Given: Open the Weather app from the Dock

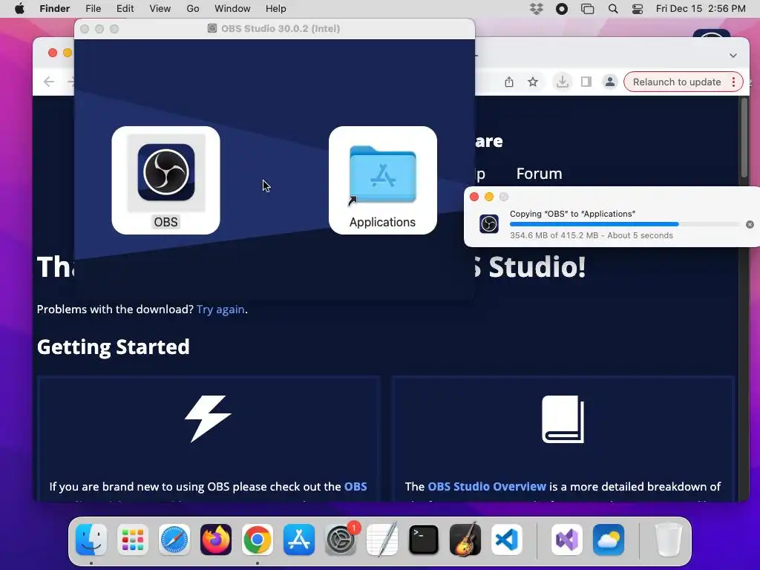Looking at the screenshot, I should pyautogui.click(x=609, y=540).
